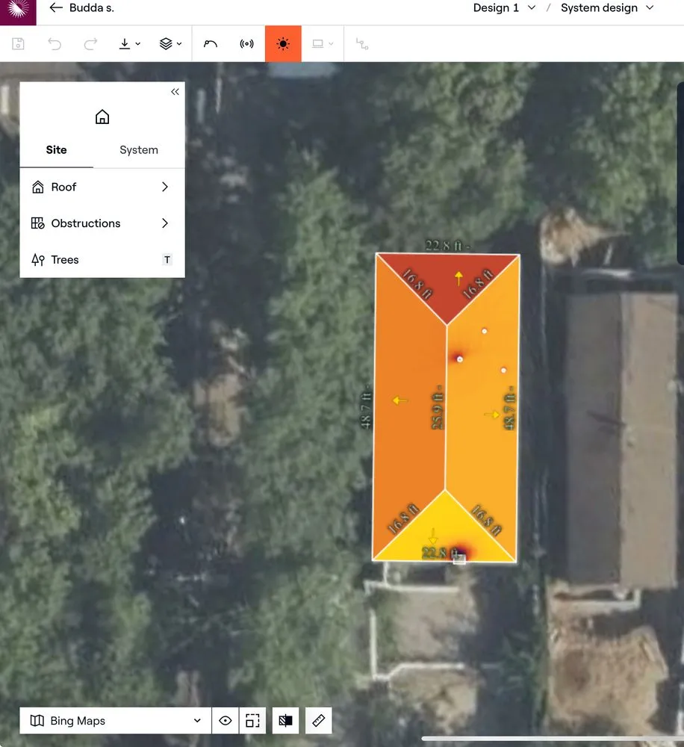The image size is (684, 747).
Task: Go back using the arrow beside Budda s.
Action: [x=56, y=8]
